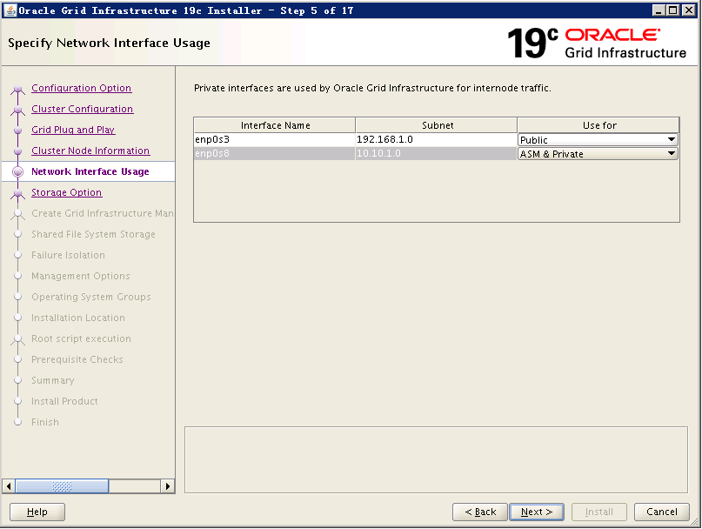Click the Configuration Option step marker icon

[18, 89]
